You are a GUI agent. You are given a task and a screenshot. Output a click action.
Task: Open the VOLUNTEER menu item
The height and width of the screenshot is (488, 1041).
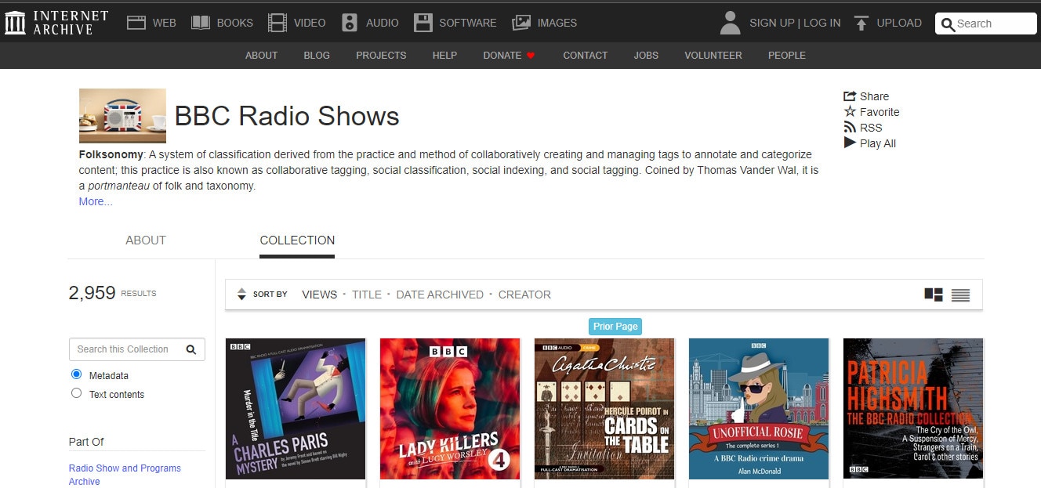tap(713, 56)
